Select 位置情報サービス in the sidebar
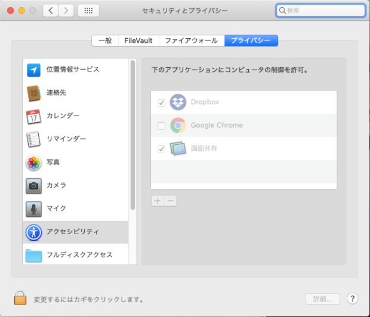The image size is (370, 317). 72,70
